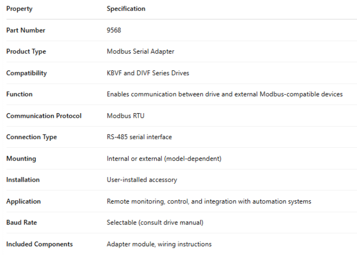Select the Communication Protocol label
The width and height of the screenshot is (357, 255).
click(43, 116)
